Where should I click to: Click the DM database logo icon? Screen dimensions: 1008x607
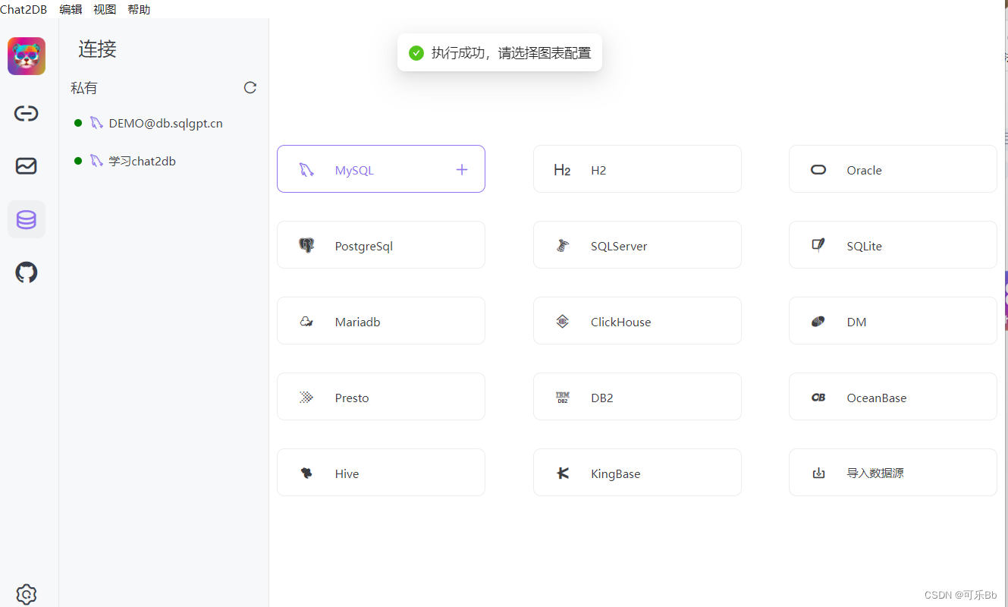click(x=818, y=322)
